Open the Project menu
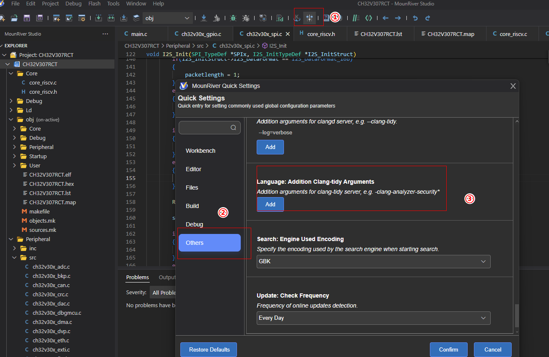Viewport: 549px width, 357px height. [x=50, y=3]
